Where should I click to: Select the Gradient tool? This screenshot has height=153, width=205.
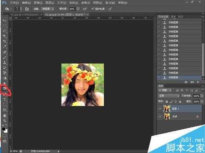[x=5, y=78]
